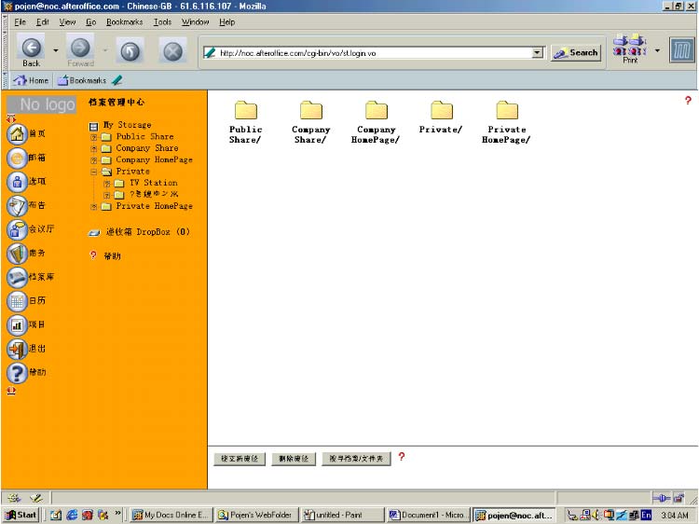699x524 pixels.
Task: Click the search files/folders (搜寻档案/文件夹) button
Action: click(356, 459)
